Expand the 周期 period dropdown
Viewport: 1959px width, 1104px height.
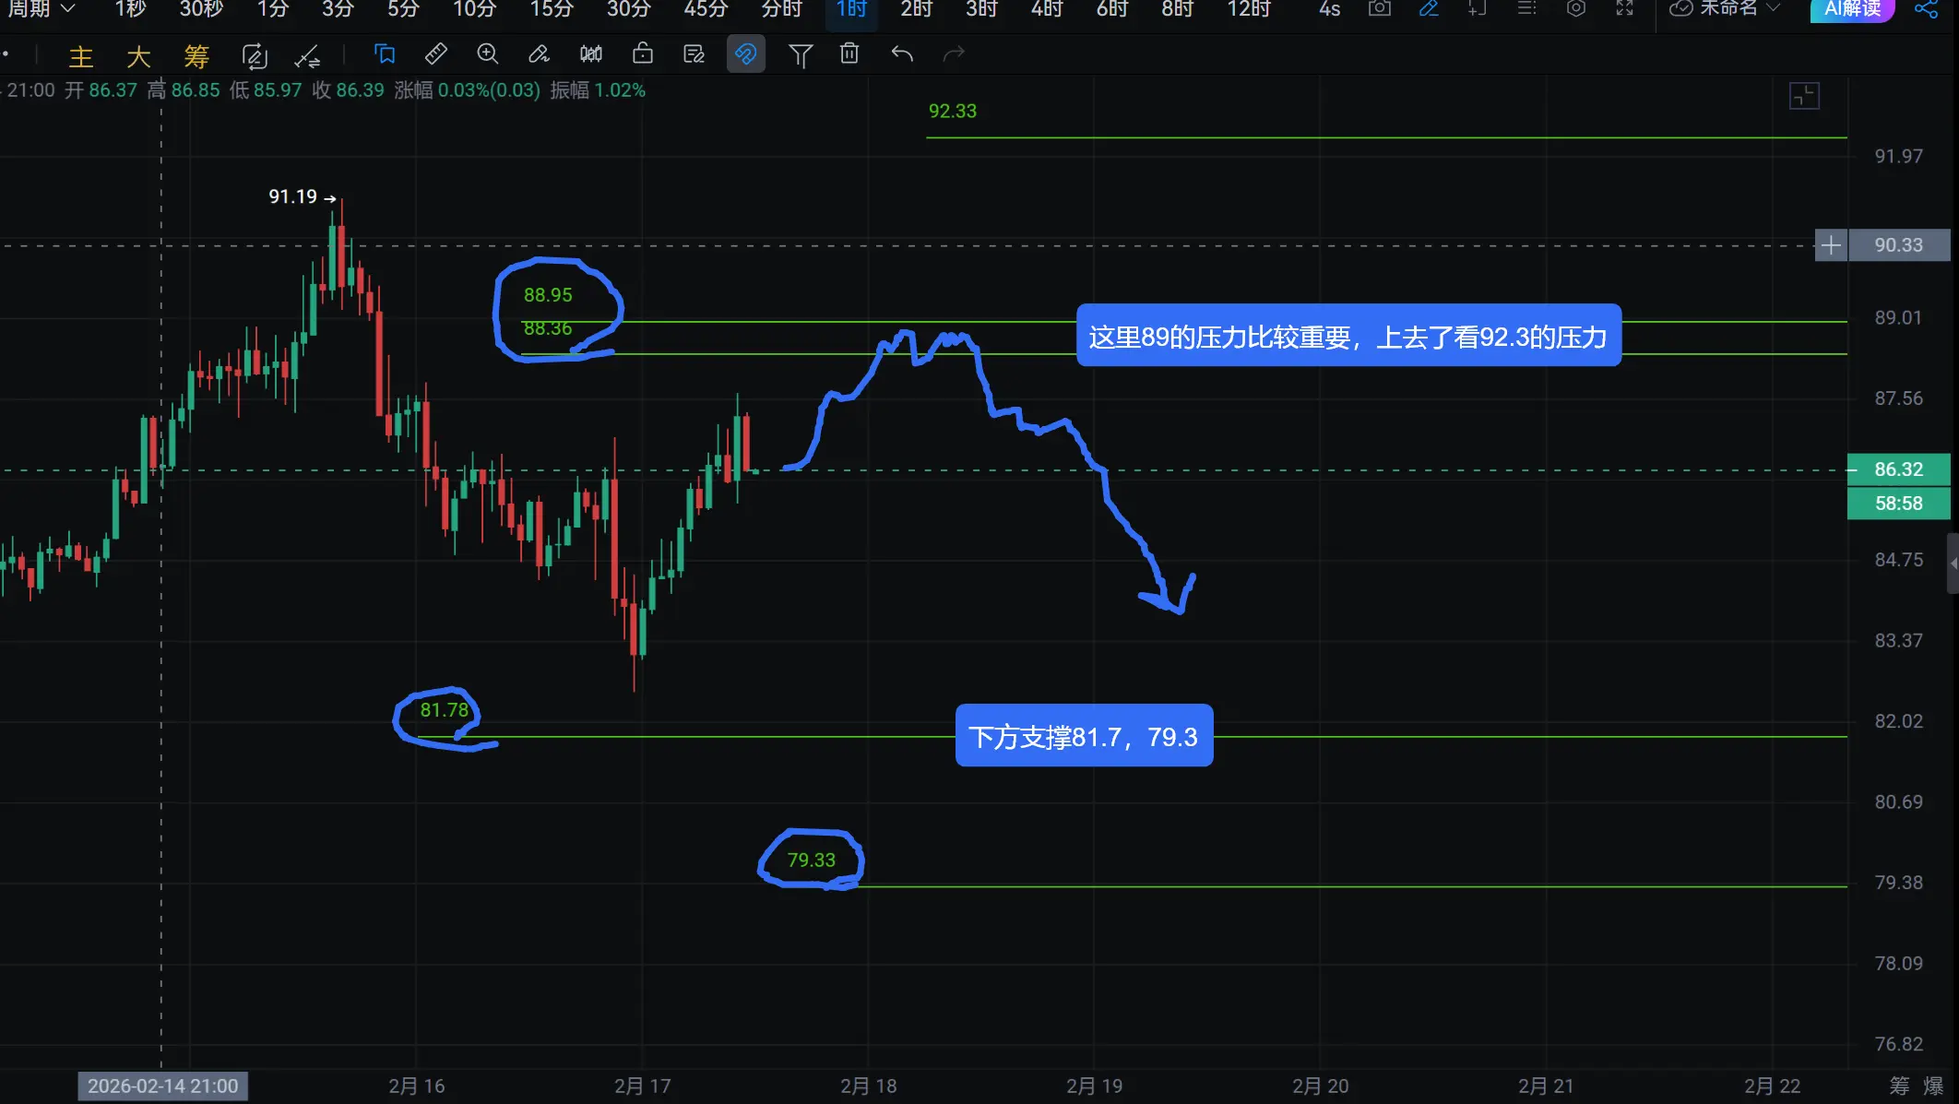pyautogui.click(x=41, y=9)
